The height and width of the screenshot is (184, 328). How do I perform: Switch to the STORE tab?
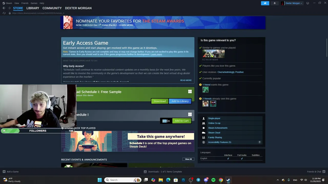(18, 8)
